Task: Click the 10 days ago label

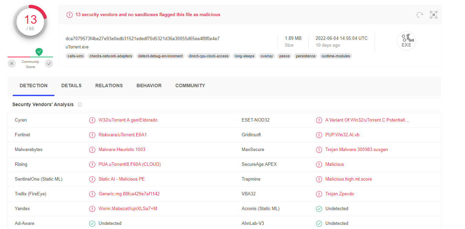Action: coord(328,45)
